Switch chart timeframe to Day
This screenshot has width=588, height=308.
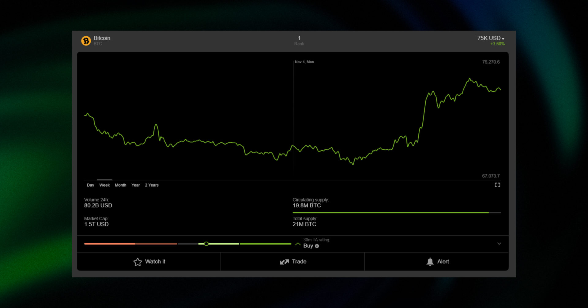tap(90, 185)
